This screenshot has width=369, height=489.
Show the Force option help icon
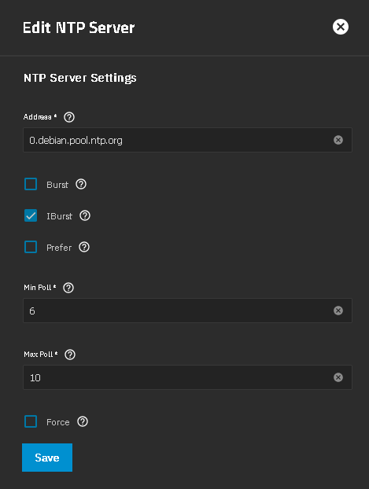click(83, 421)
